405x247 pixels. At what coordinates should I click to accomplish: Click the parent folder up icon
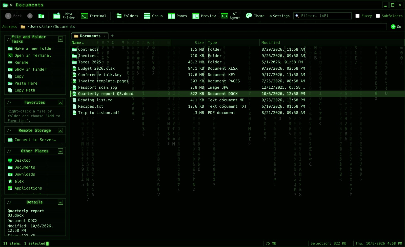click(x=41, y=16)
